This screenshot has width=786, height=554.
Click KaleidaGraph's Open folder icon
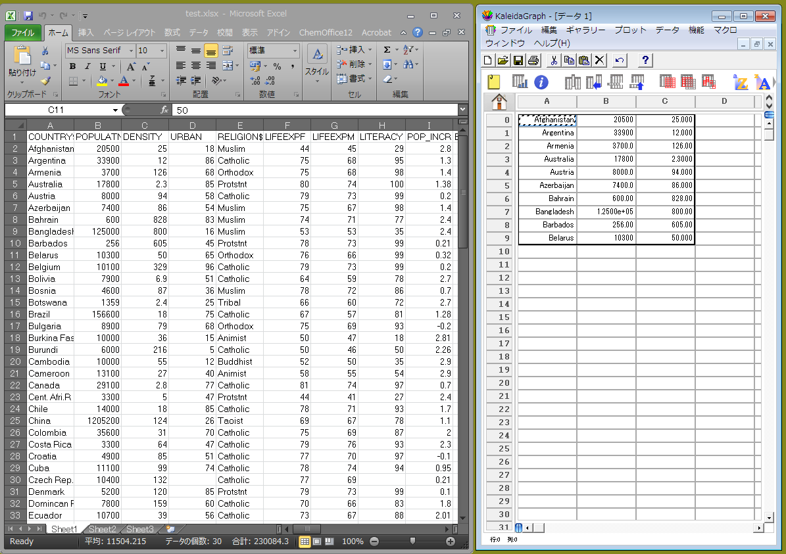(x=503, y=60)
